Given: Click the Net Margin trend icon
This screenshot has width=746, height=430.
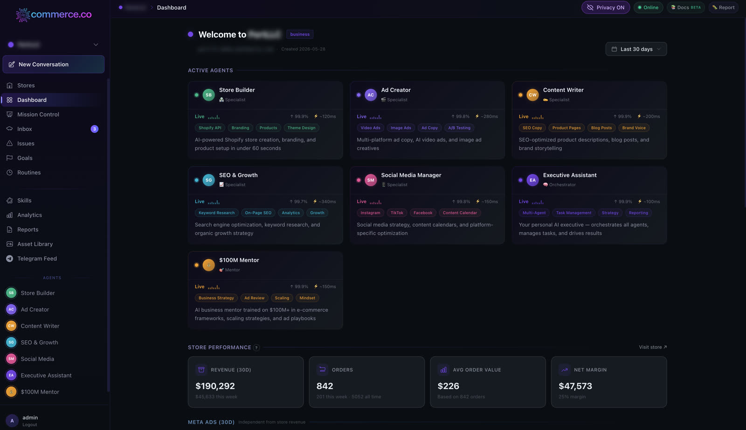Looking at the screenshot, I should [565, 370].
